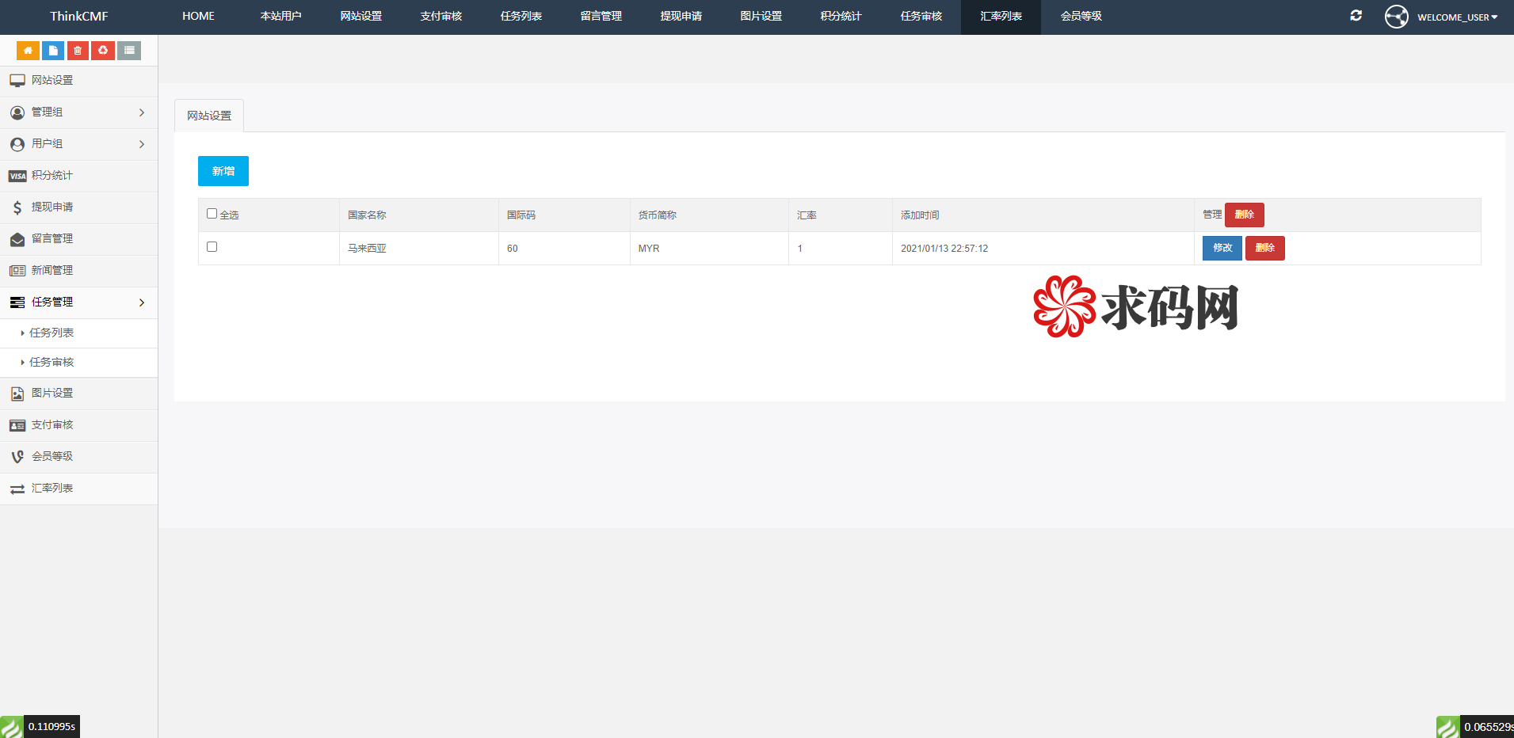This screenshot has height=738, width=1514.
Task: Toggle the 全选 select-all checkbox
Action: point(212,214)
